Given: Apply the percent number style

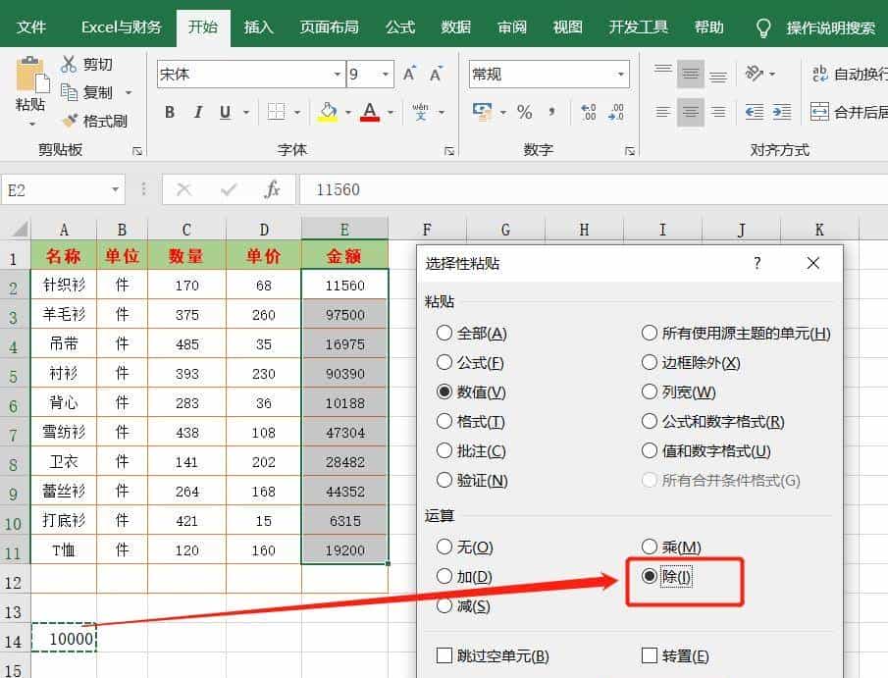Looking at the screenshot, I should pos(525,112).
